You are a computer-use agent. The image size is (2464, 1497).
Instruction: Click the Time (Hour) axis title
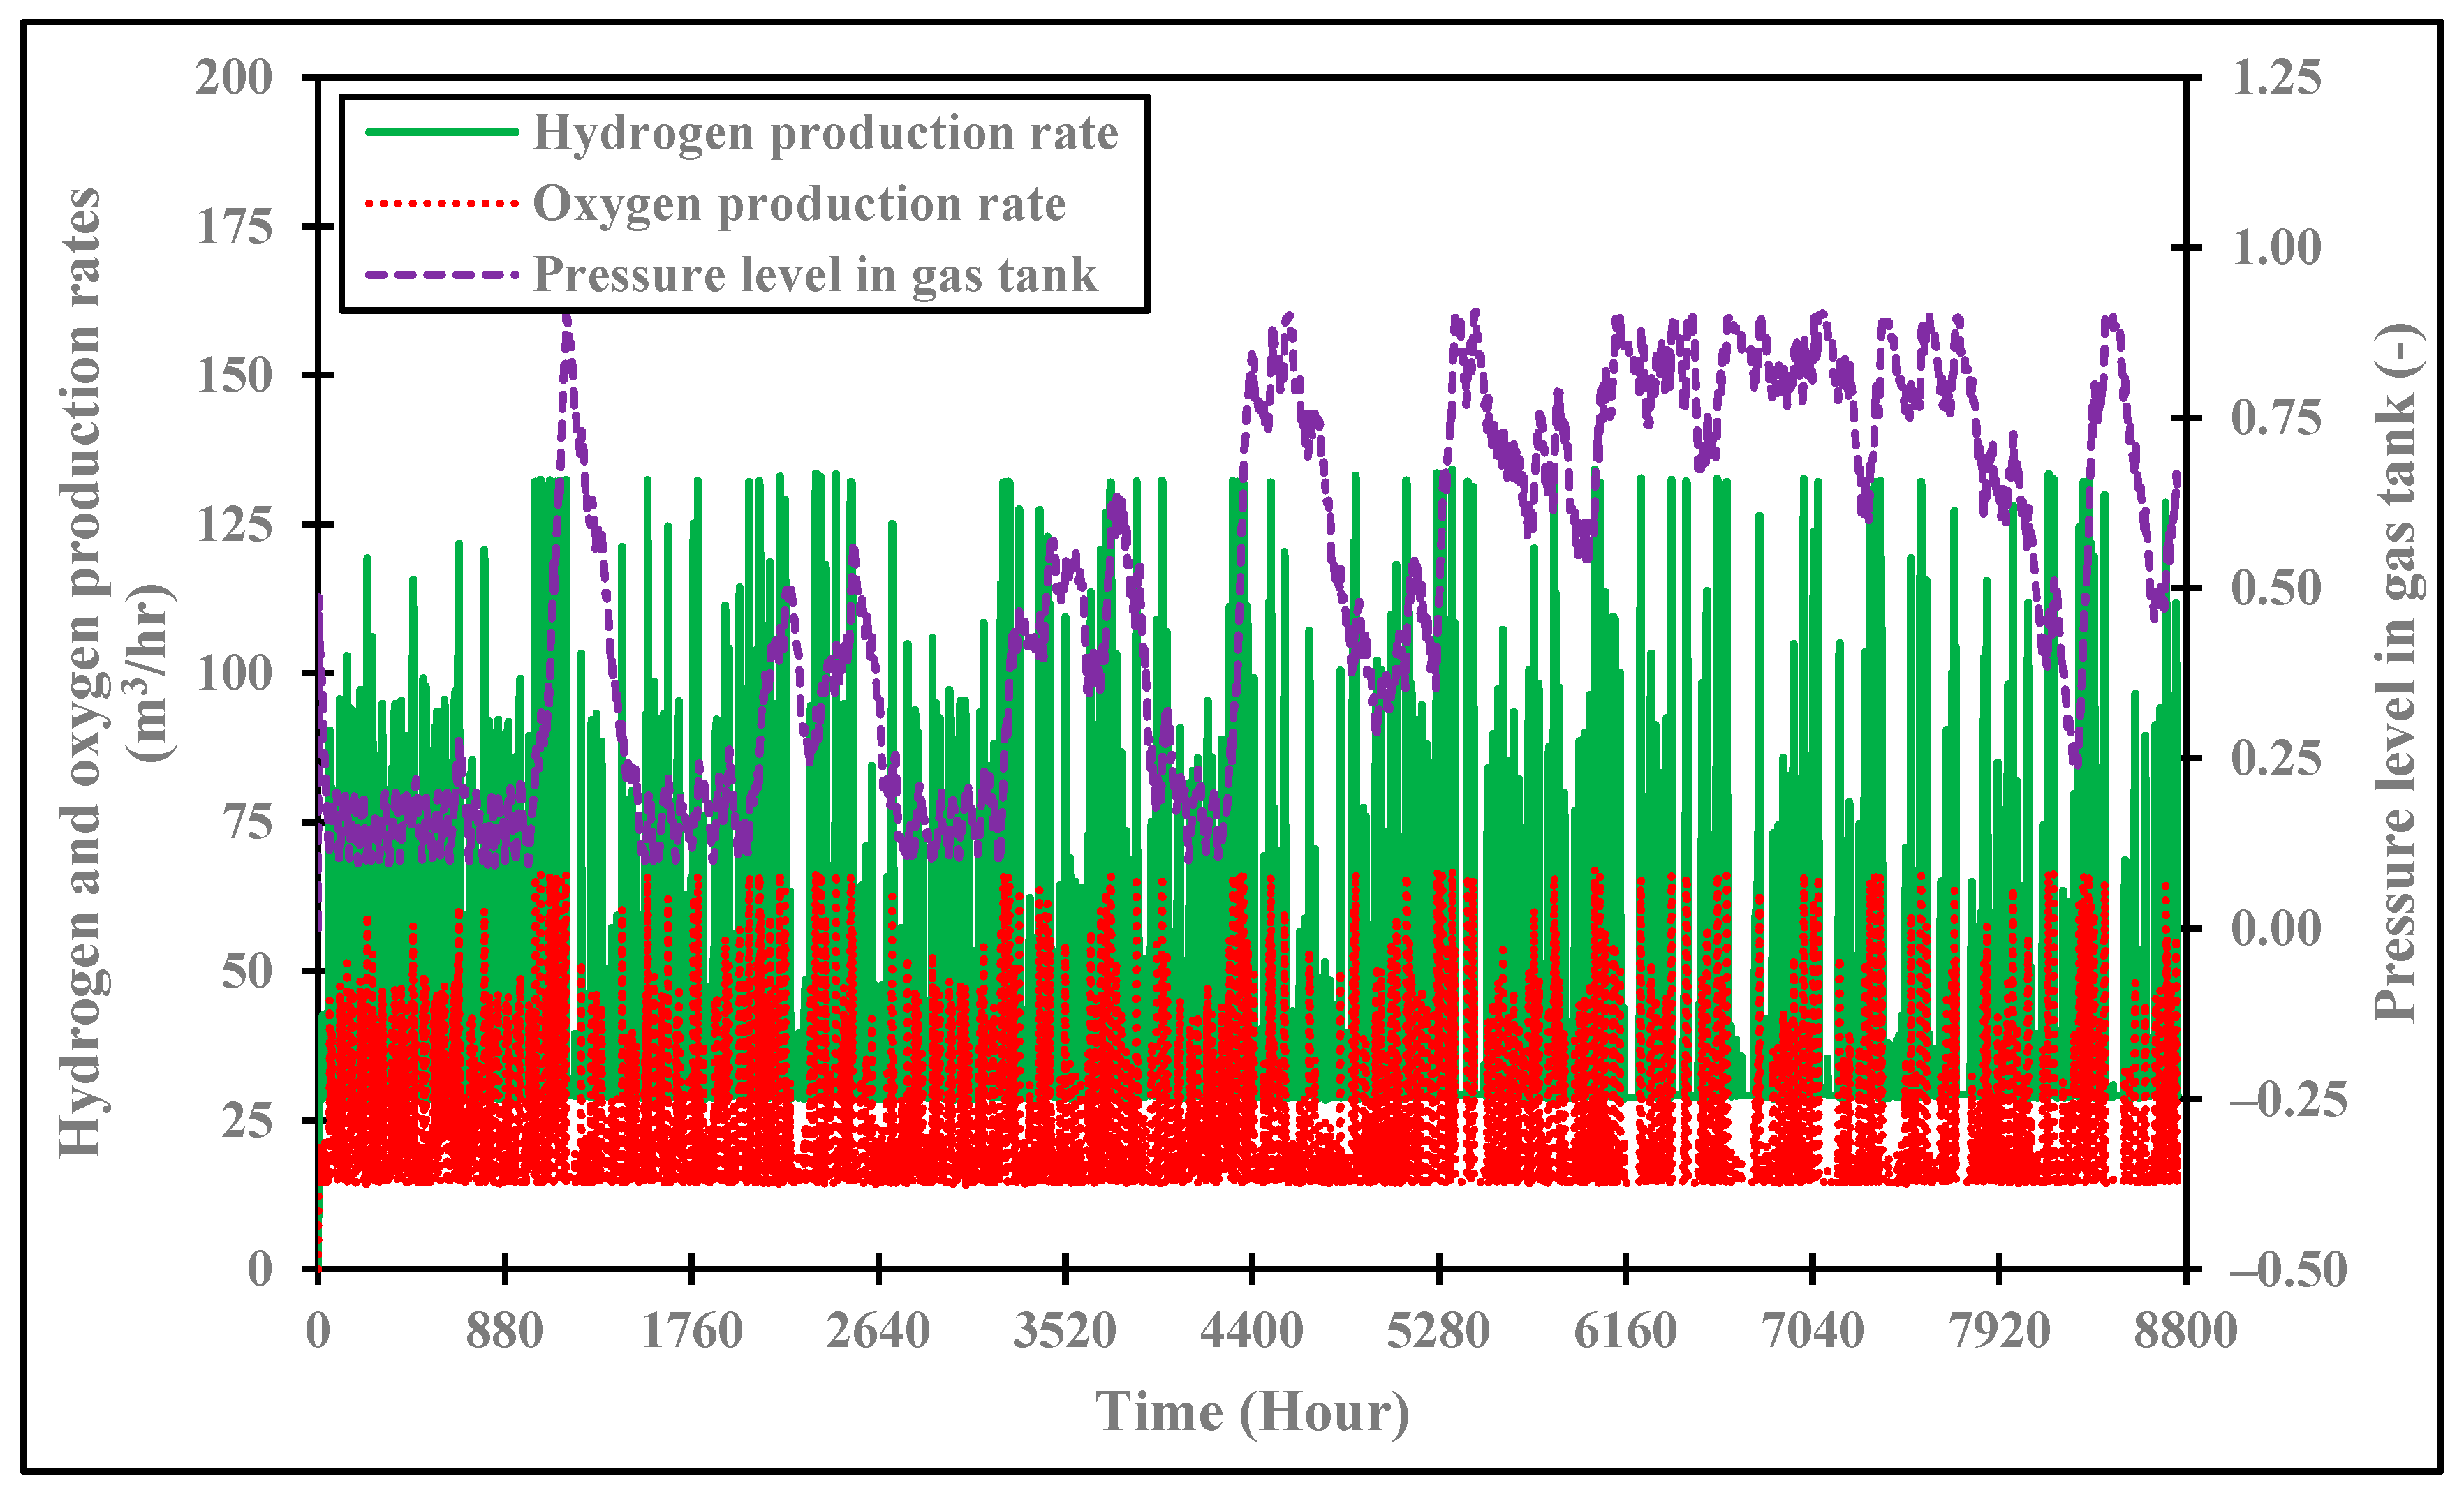[x=1252, y=1412]
